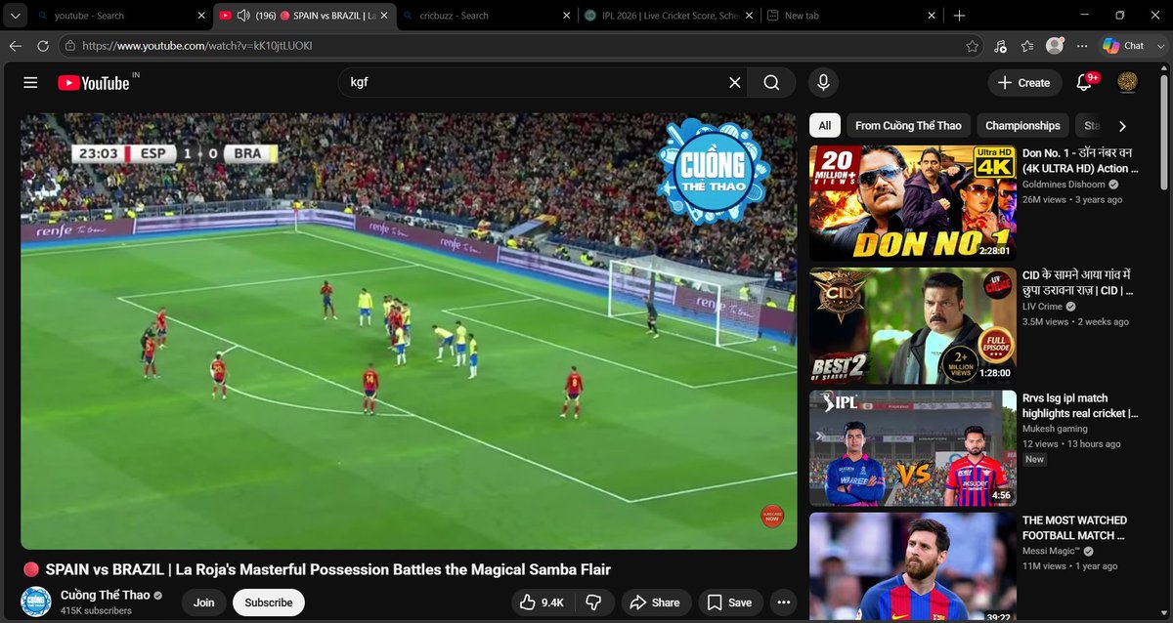
Task: Open a new browser tab with plus
Action: coord(959,16)
